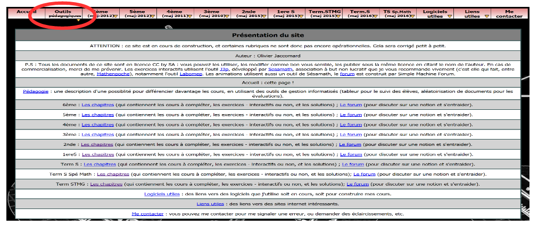The image size is (538, 226).
Task: Open the Labomep link
Action: click(189, 74)
